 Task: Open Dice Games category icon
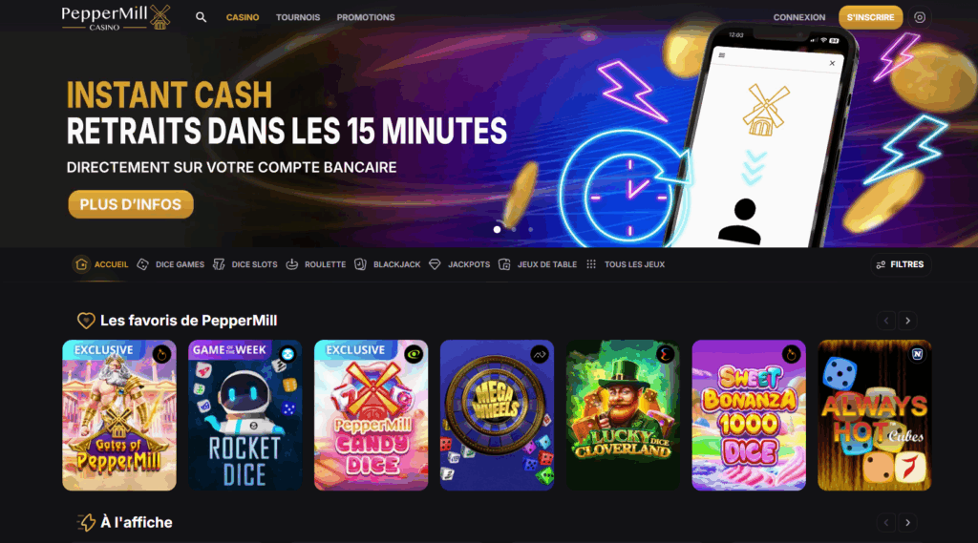[143, 264]
